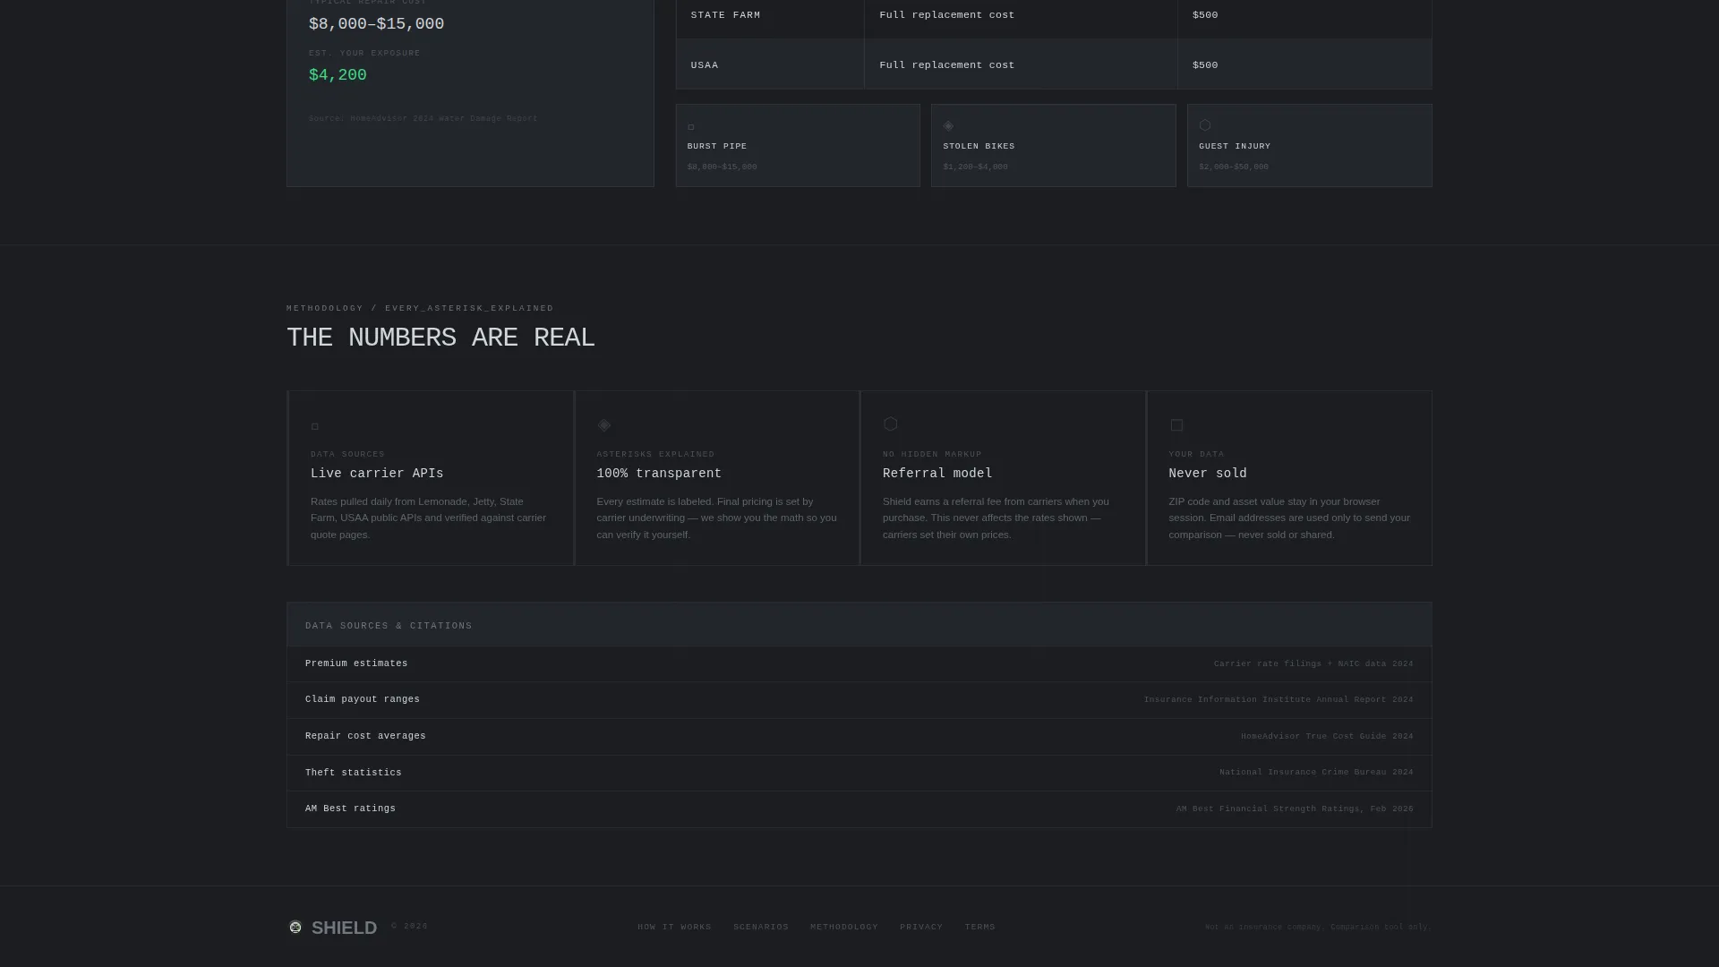Click the Methodology / Every_Asterisk_Explained breadcrumb label
This screenshot has height=967, width=1719.
(x=420, y=308)
